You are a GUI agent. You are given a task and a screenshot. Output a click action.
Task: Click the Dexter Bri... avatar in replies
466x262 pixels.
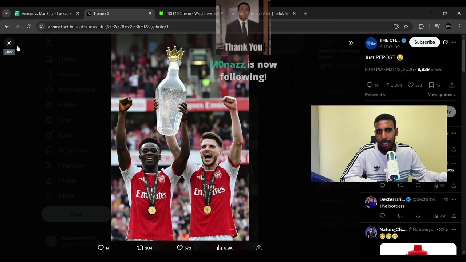click(371, 202)
